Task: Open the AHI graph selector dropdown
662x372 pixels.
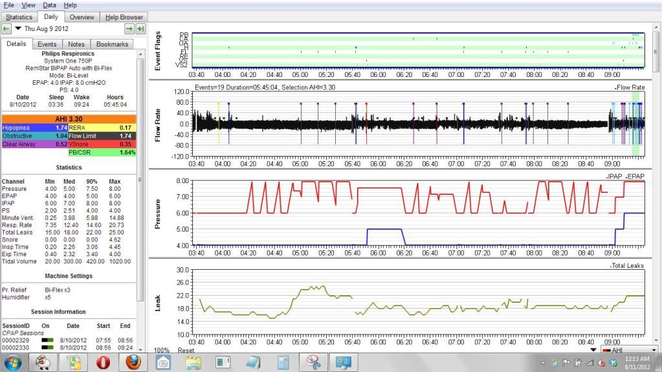Action: [630, 350]
